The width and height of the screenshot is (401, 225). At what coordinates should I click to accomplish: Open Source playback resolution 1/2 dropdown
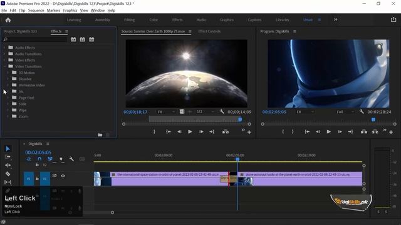[x=205, y=112]
